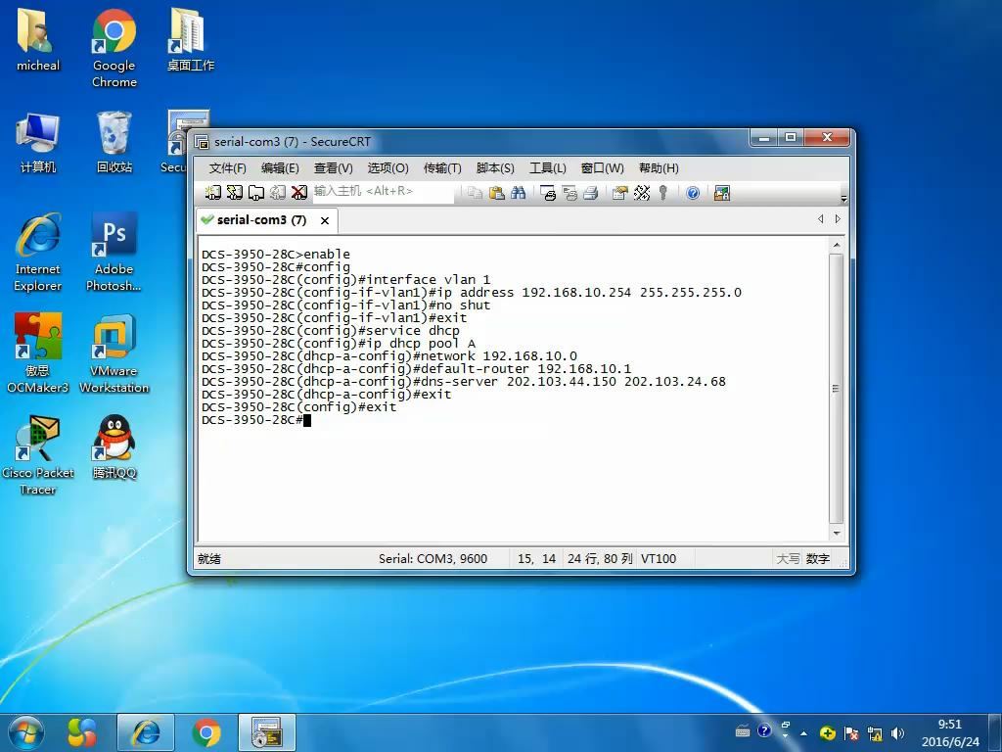
Task: Click the 'default-router 192.168.10.1' line
Action: tap(416, 369)
